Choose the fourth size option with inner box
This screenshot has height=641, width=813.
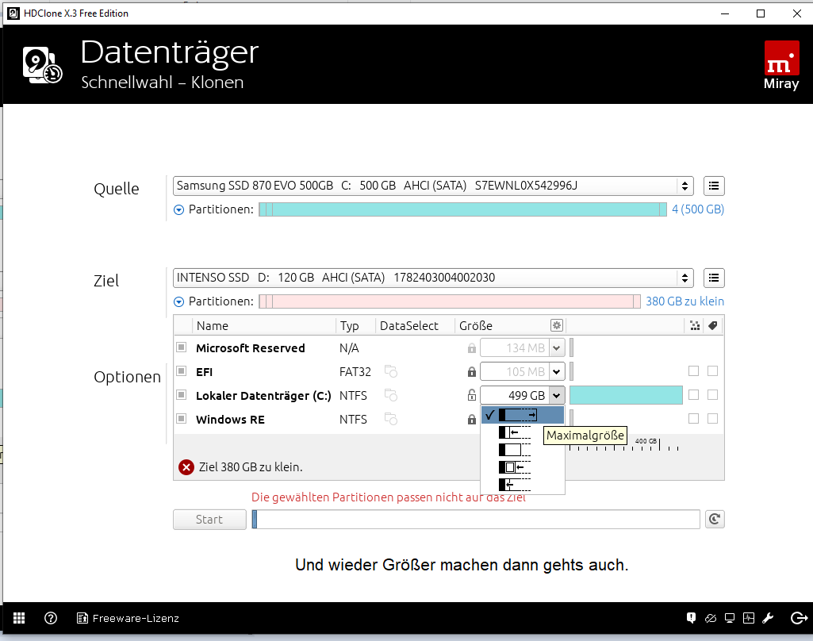(x=523, y=468)
